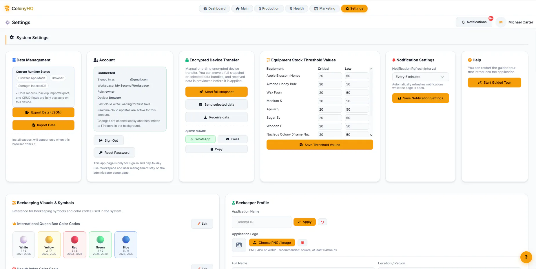Click the Application Name input field

[x=262, y=222]
